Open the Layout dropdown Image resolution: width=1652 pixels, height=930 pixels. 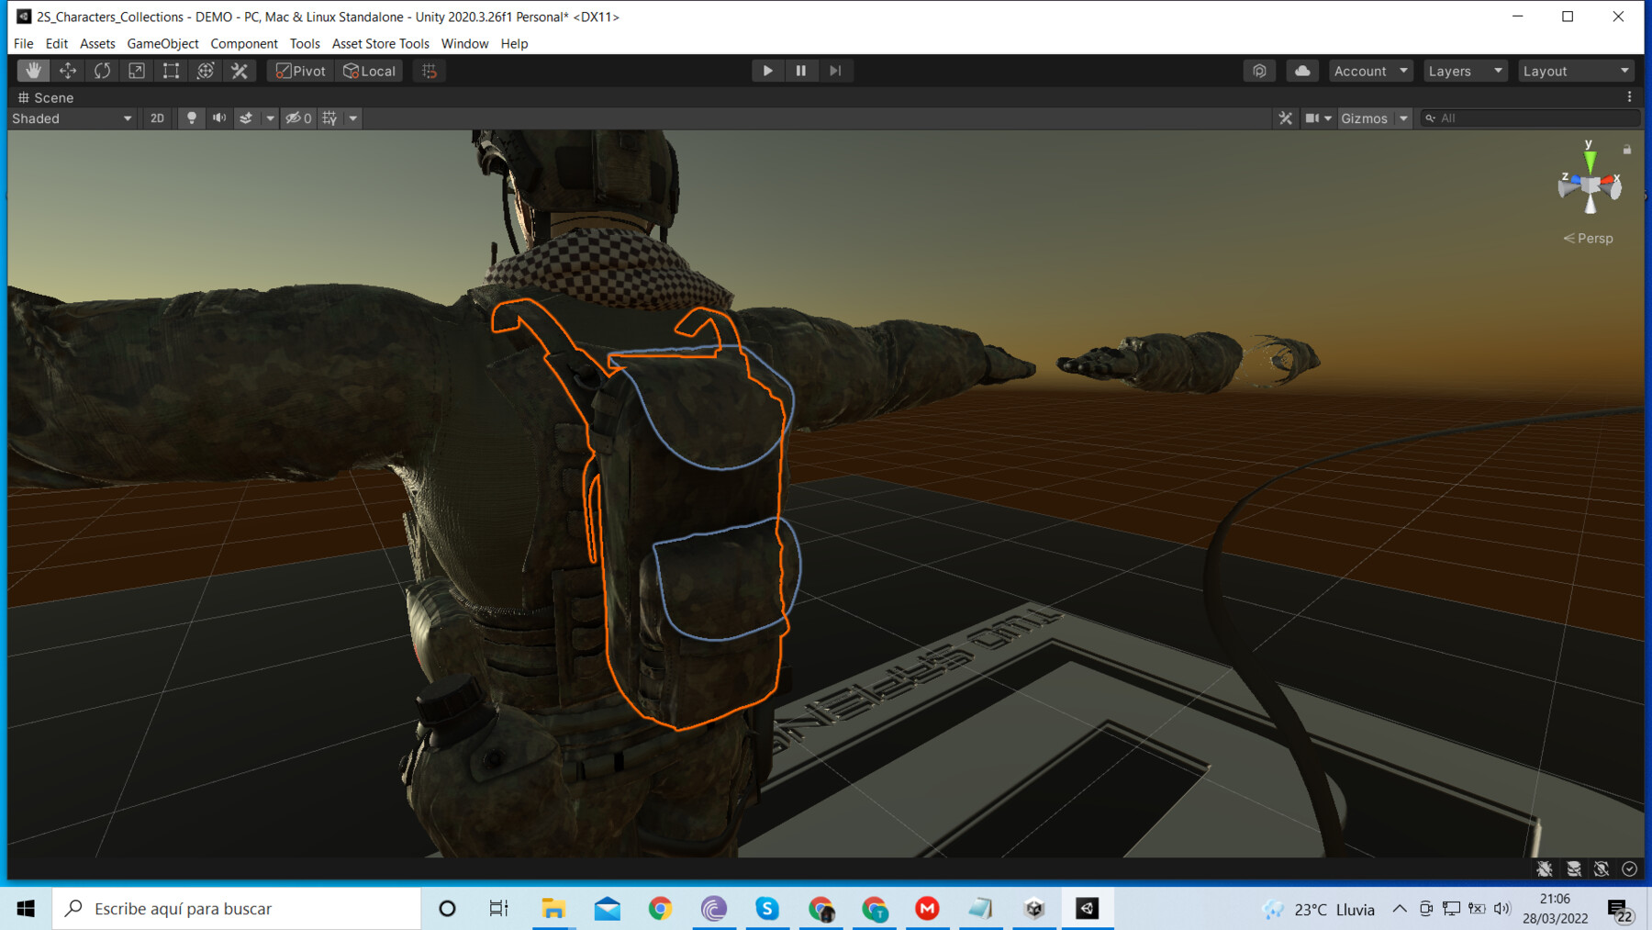point(1576,71)
